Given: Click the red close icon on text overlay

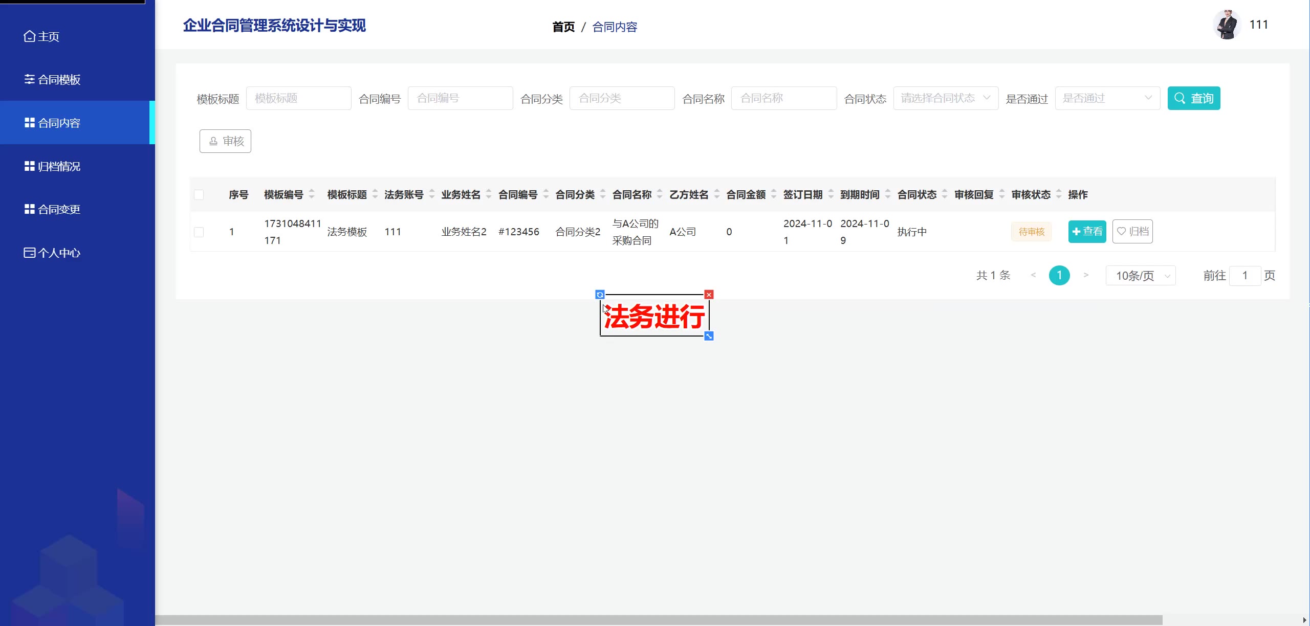Looking at the screenshot, I should tap(709, 295).
